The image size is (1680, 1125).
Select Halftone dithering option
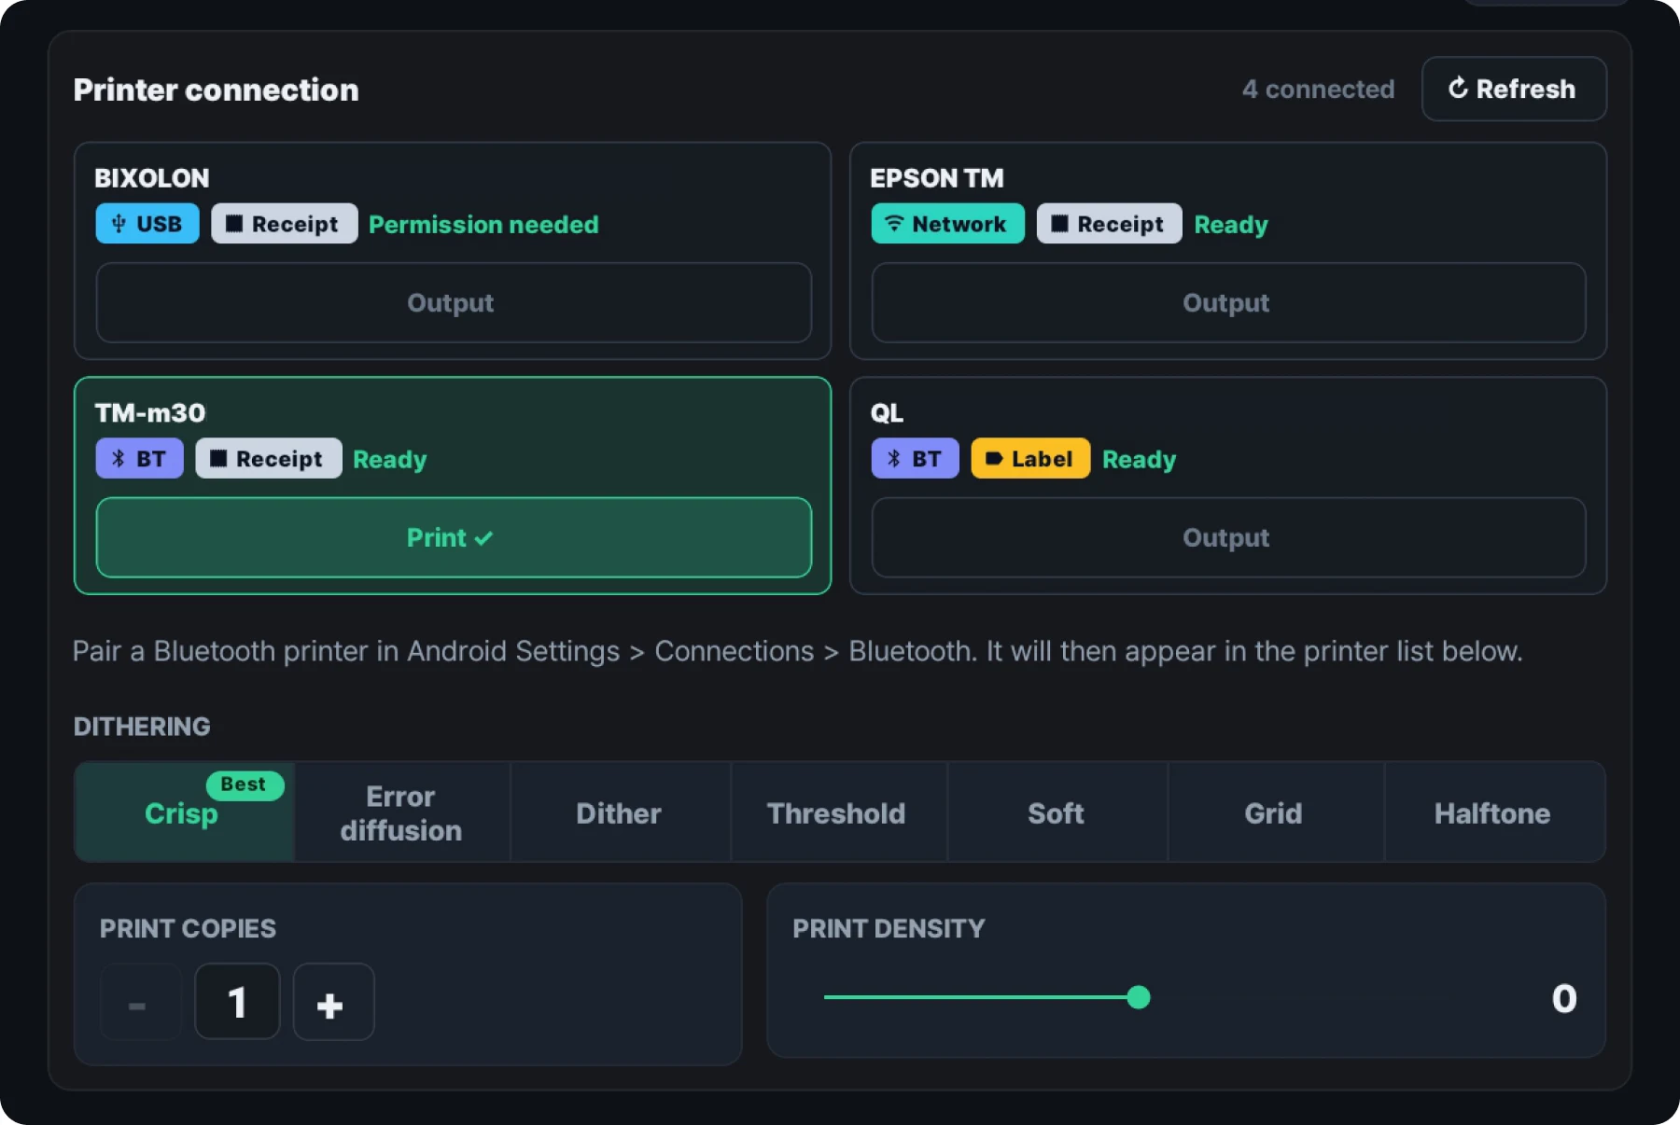tap(1493, 812)
